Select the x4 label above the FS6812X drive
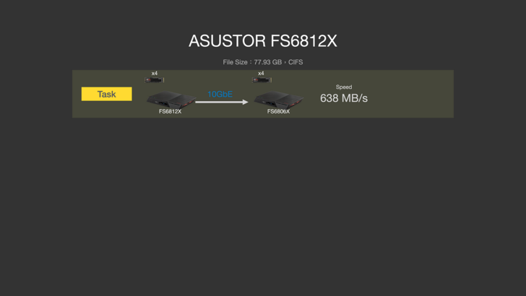This screenshot has width=526, height=296. (155, 73)
